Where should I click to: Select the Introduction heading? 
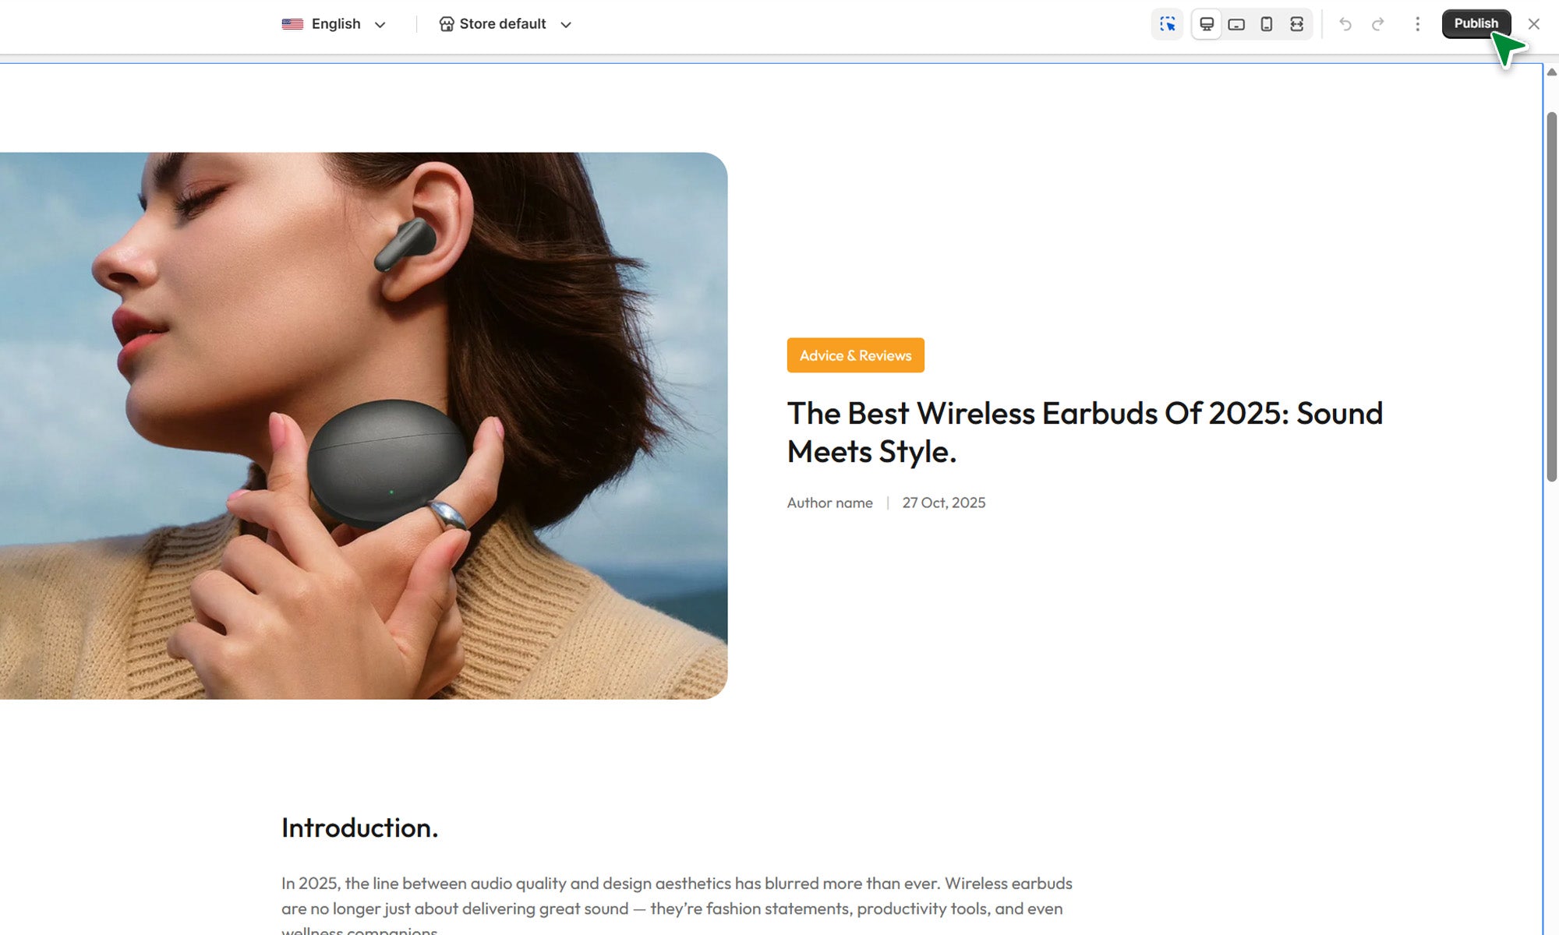coord(359,827)
